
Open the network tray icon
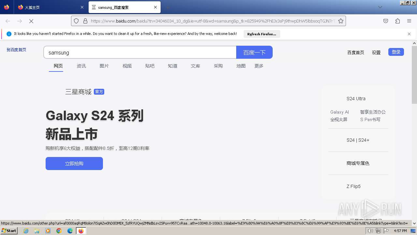[x=378, y=231]
